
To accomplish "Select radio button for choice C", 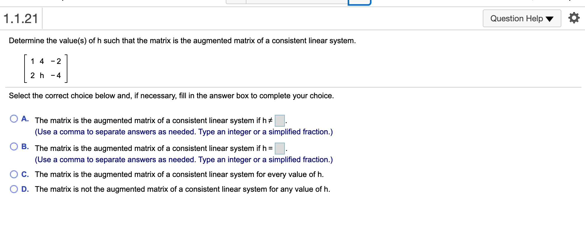I will 14,174.
